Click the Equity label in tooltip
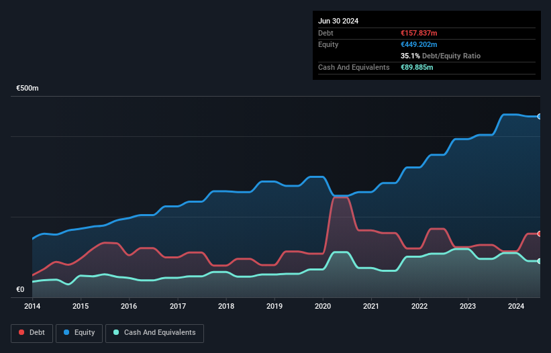Screen dimensions: 551x353 (328, 44)
